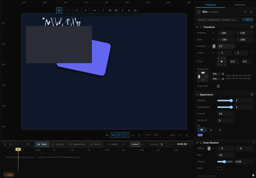256x178 pixels.
Task: Select the image insert tool
Action: click(110, 10)
